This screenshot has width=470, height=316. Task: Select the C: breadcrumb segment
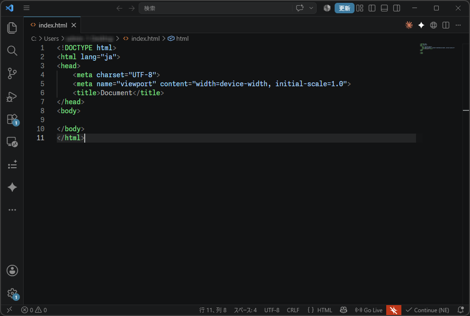[34, 38]
